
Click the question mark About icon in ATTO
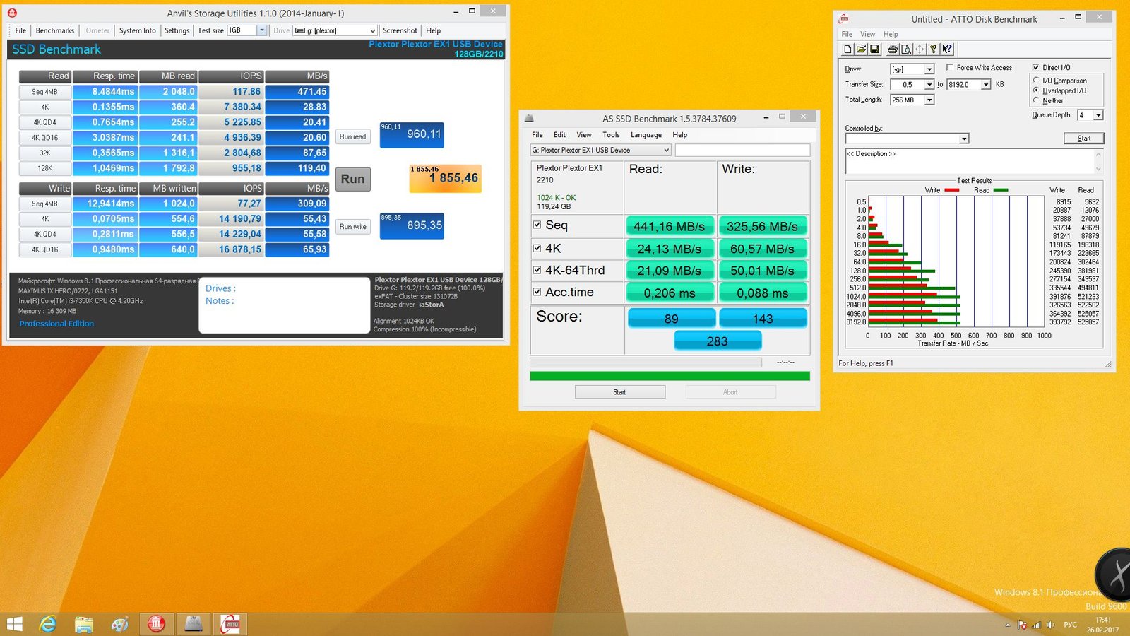(933, 49)
